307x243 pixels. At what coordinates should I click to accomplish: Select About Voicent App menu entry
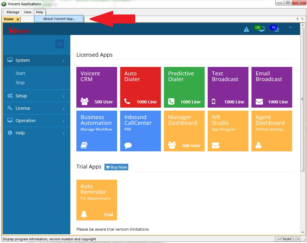(x=59, y=19)
